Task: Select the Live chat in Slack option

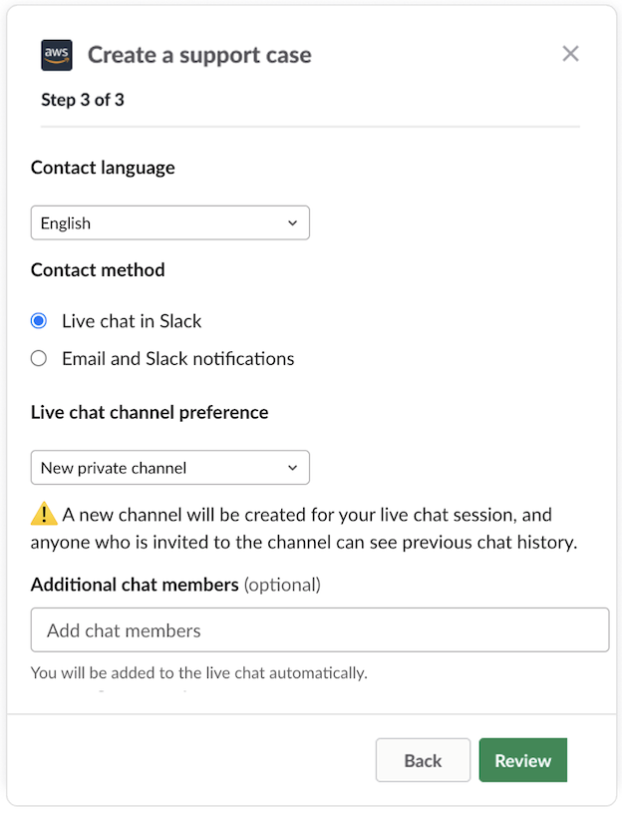Action: click(x=38, y=320)
